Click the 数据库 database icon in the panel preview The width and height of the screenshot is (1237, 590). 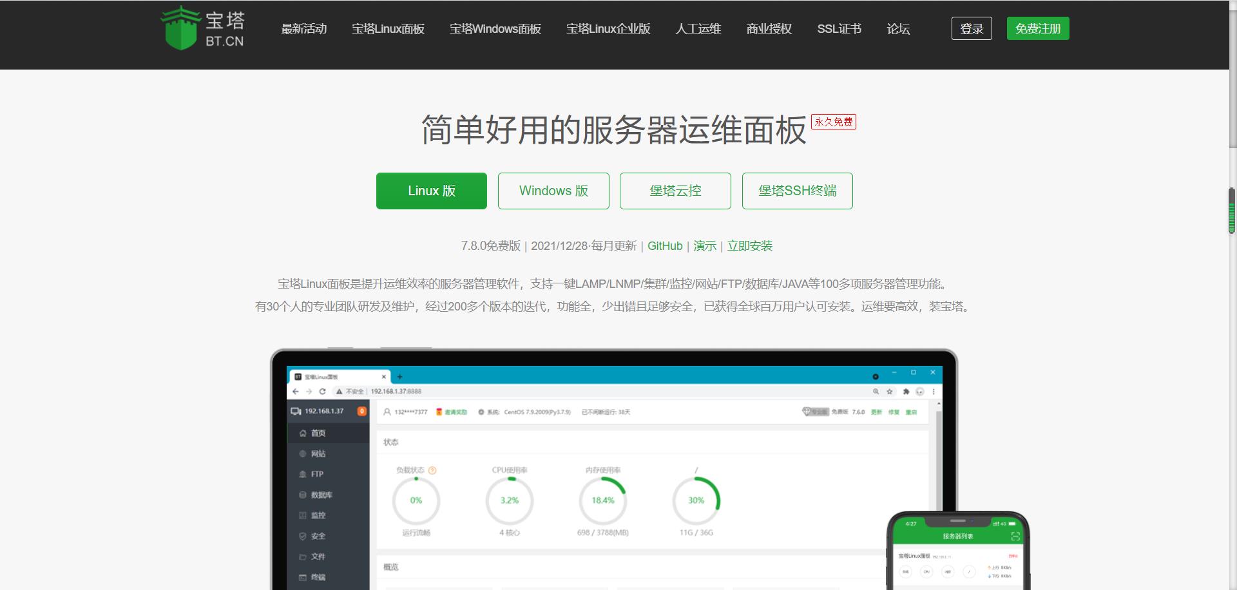click(303, 495)
